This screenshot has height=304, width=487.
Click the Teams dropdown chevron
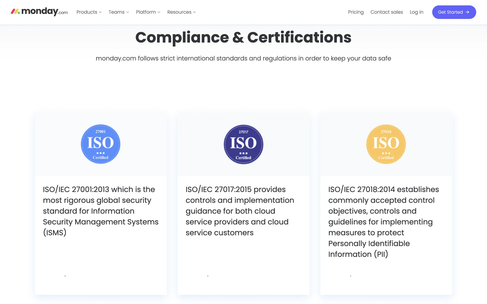128,12
